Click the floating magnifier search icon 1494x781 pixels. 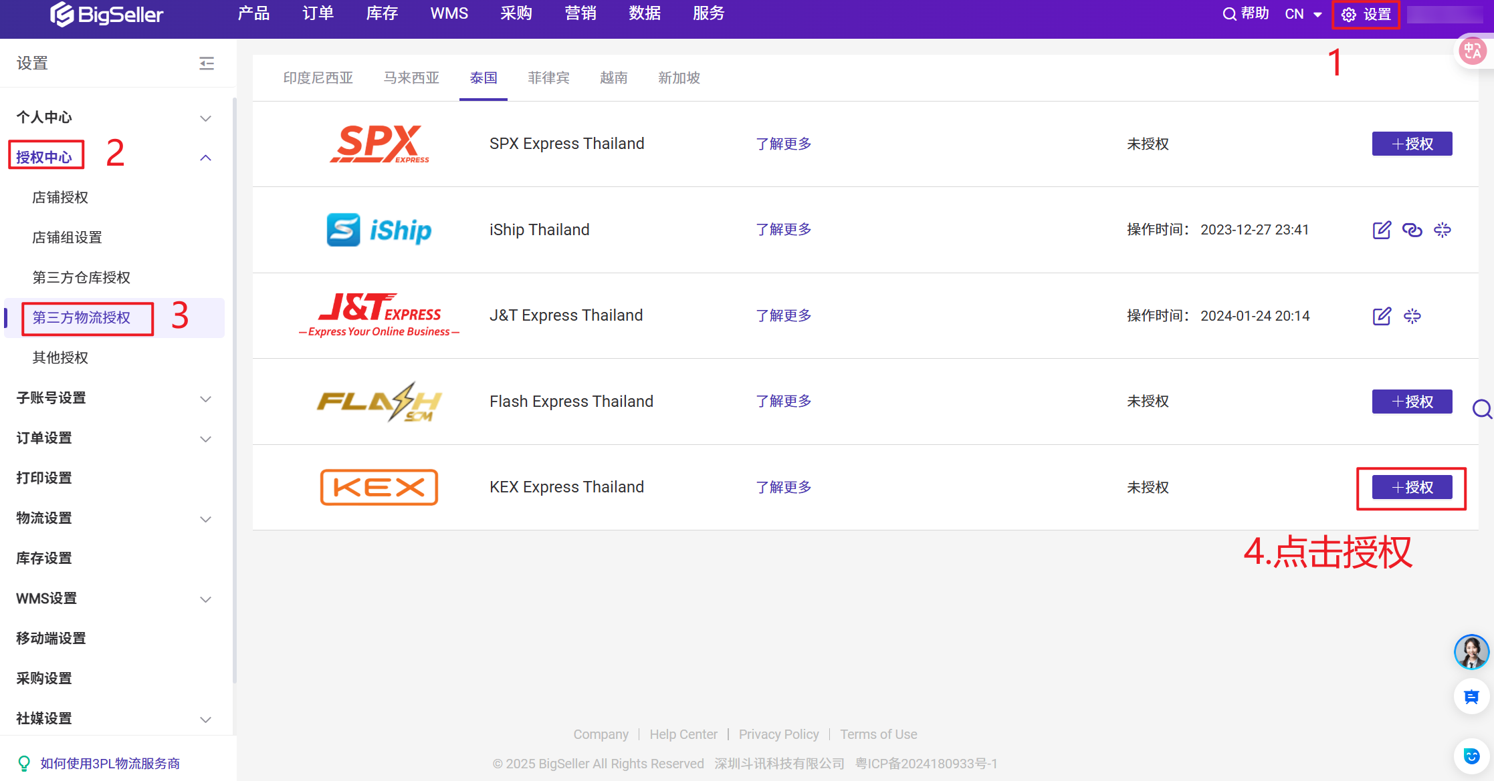click(1482, 408)
